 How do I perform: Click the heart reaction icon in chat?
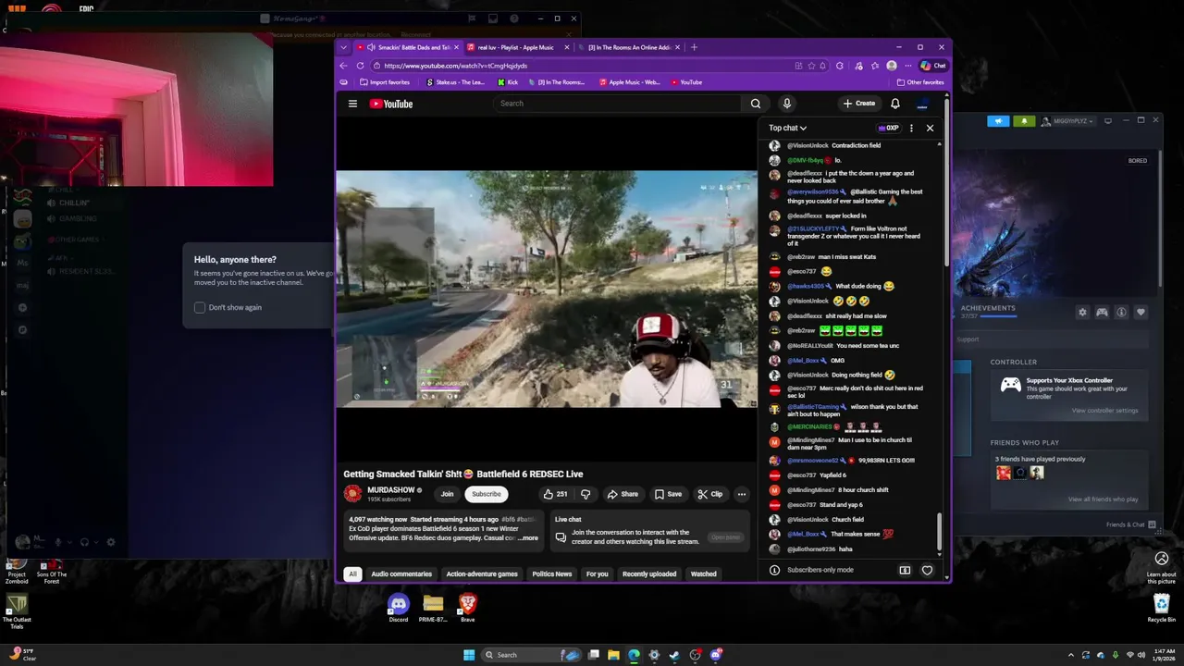pyautogui.click(x=927, y=570)
